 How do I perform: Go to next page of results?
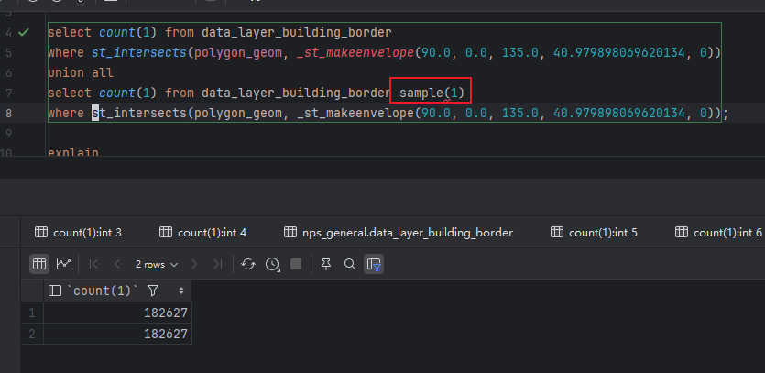coord(194,264)
